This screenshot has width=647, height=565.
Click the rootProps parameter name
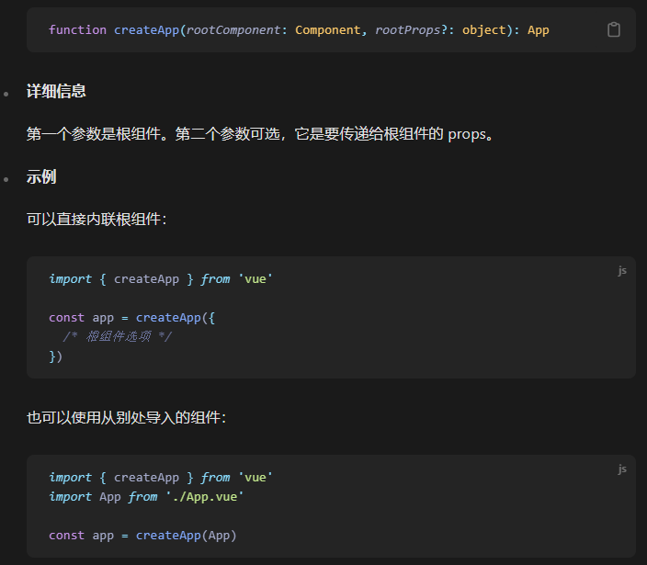[408, 30]
